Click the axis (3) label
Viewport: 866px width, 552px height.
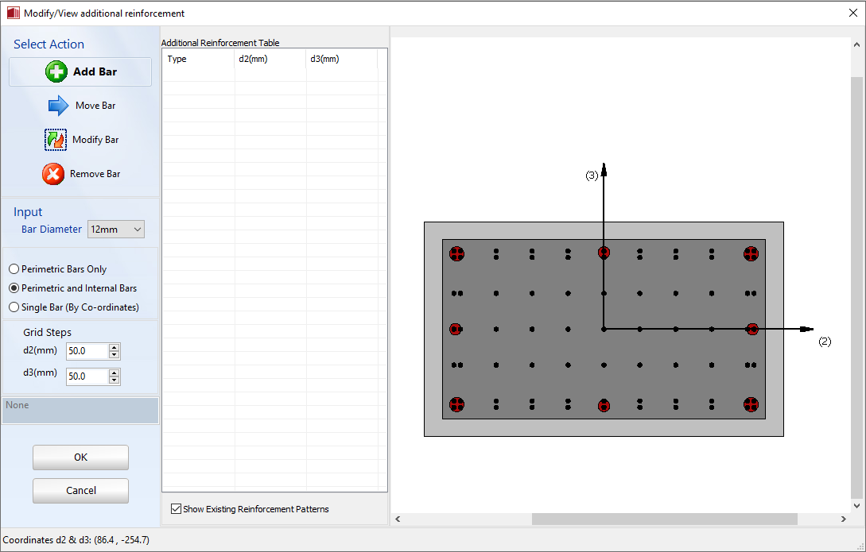click(x=592, y=176)
